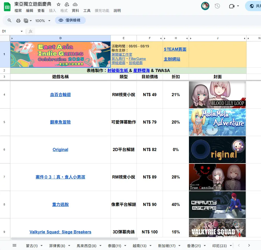Viewport: 261px width, 250px height.
Task: Click the MolaMola Adventure cover image
Action: pos(217,122)
